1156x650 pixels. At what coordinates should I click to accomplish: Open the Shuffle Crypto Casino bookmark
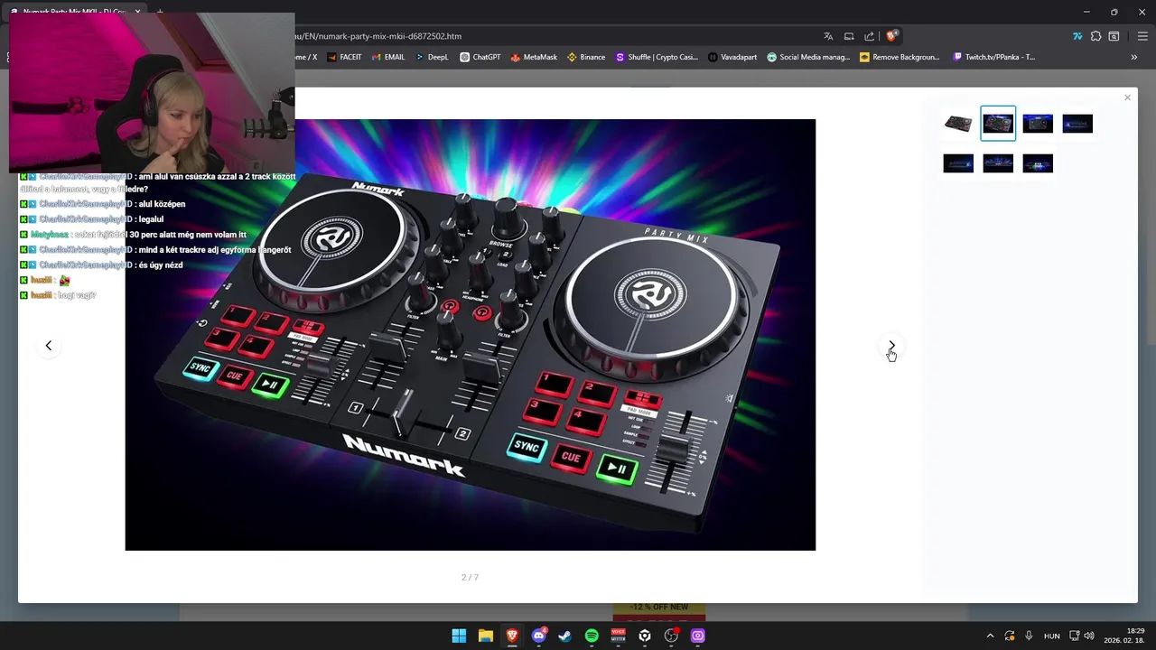click(x=657, y=57)
